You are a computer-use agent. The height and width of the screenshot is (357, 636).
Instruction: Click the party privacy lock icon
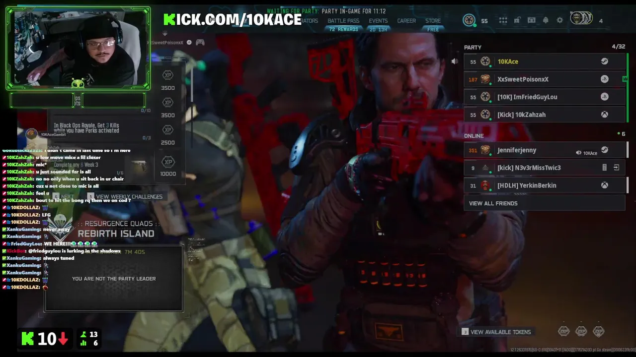[x=517, y=20]
